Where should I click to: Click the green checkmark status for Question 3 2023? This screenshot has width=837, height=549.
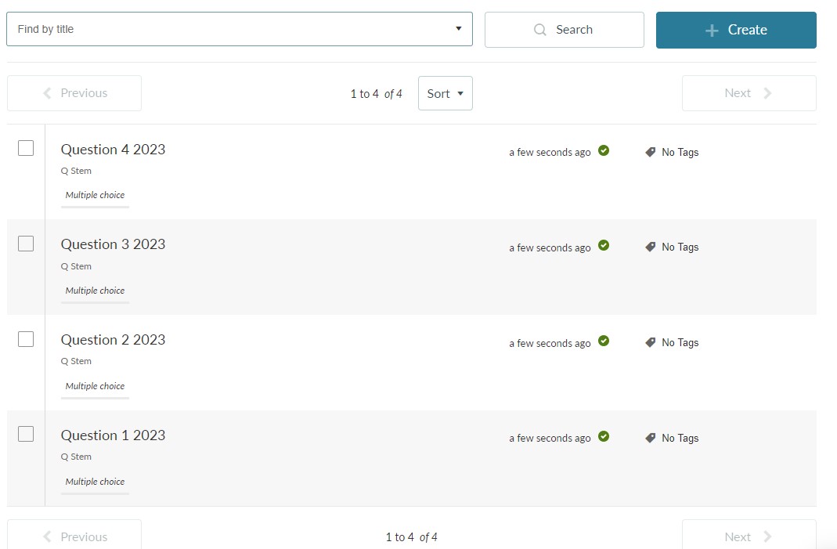604,246
